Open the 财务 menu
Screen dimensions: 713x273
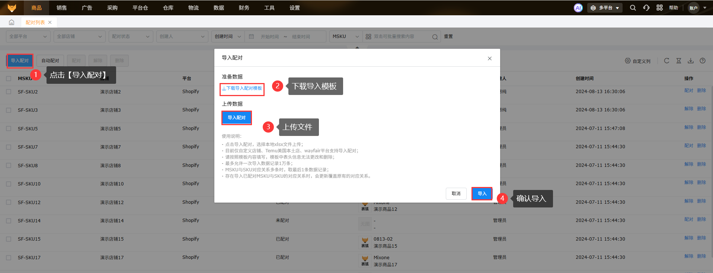[244, 8]
